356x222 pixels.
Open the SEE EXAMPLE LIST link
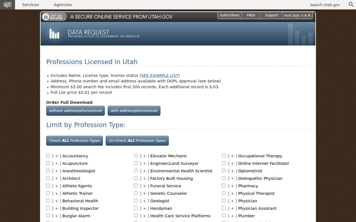[160, 75]
